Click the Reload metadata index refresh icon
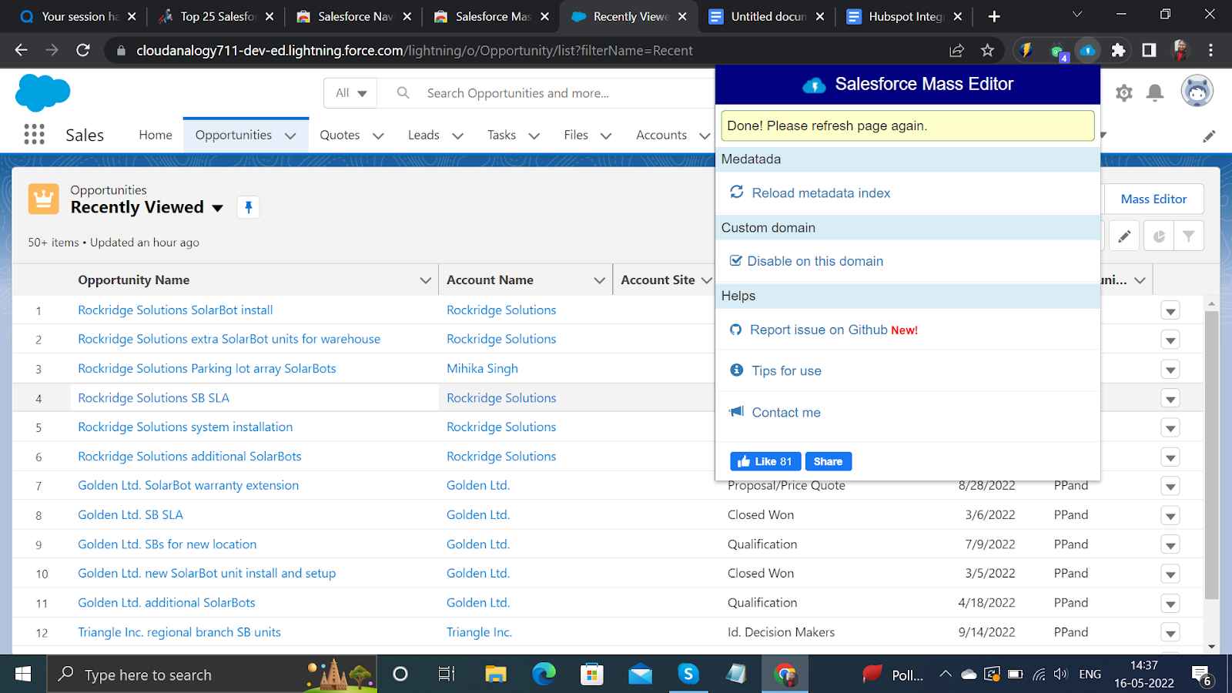 coord(736,192)
